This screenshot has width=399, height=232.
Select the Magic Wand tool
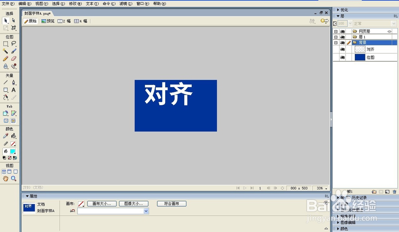[6, 51]
